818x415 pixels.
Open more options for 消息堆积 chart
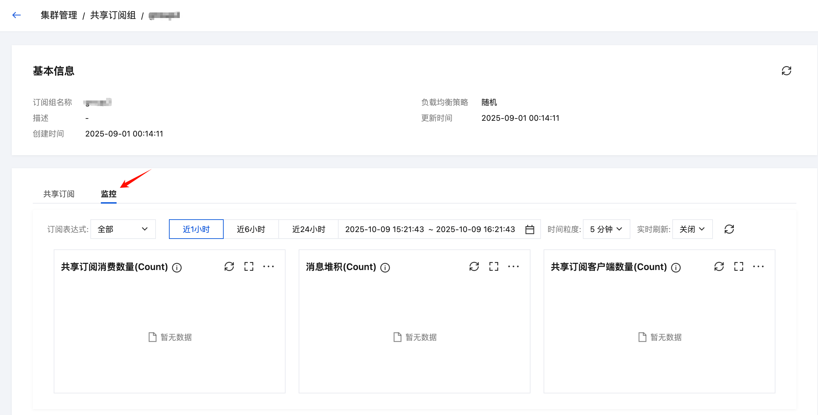[x=513, y=266]
